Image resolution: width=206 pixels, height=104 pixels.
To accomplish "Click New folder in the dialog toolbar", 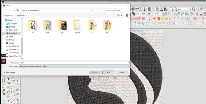I will click(21, 15).
